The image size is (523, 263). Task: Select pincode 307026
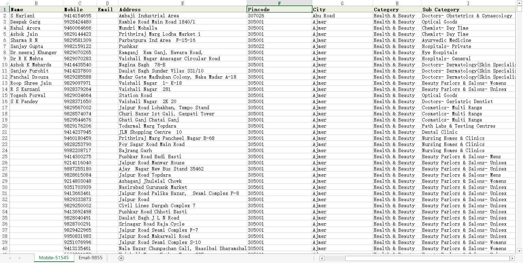[280, 16]
